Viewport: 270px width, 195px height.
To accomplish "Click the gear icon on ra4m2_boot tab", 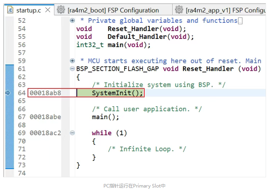I will coord(61,9).
